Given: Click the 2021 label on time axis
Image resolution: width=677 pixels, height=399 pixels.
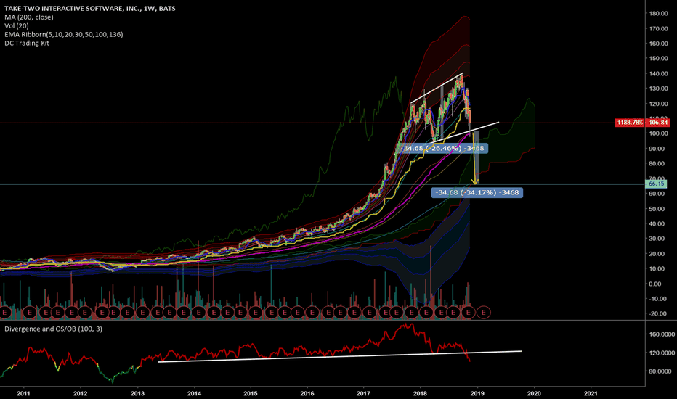Looking at the screenshot, I should coord(591,393).
